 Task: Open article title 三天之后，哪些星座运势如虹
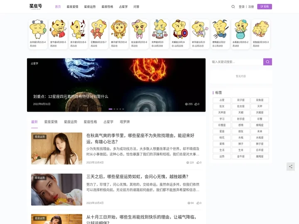137,177
